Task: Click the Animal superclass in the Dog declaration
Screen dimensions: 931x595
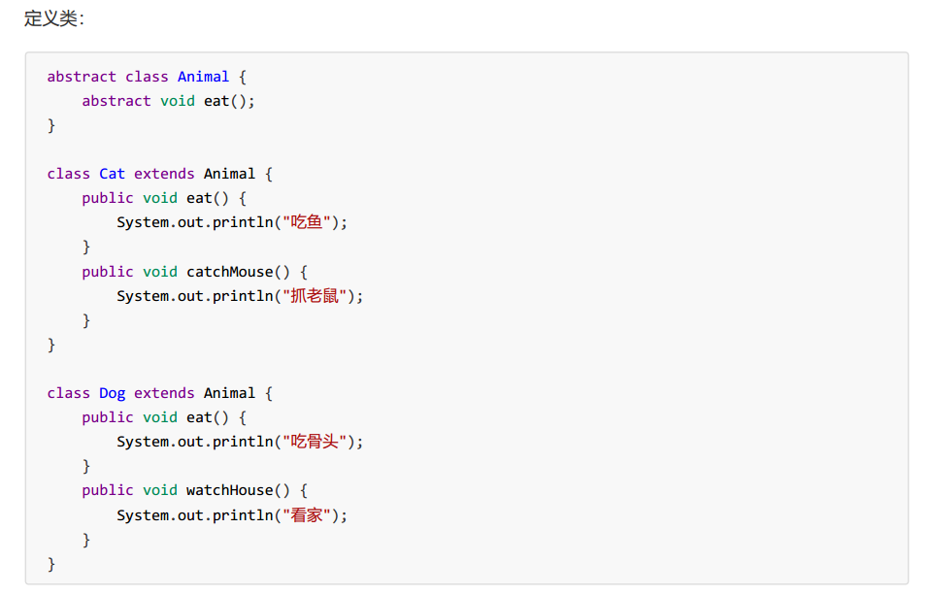Action: pos(229,393)
